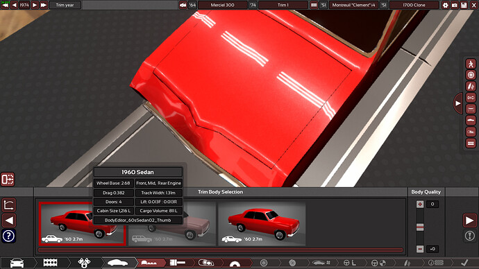Decrease Body Quality with minus button
479x269 pixels.
click(420, 249)
